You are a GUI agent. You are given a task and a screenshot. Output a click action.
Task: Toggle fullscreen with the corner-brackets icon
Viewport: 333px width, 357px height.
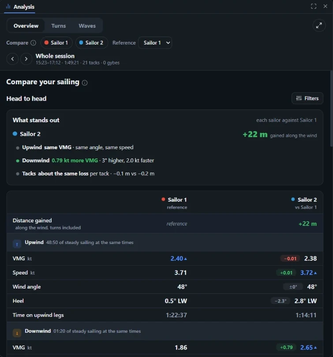[314, 6]
